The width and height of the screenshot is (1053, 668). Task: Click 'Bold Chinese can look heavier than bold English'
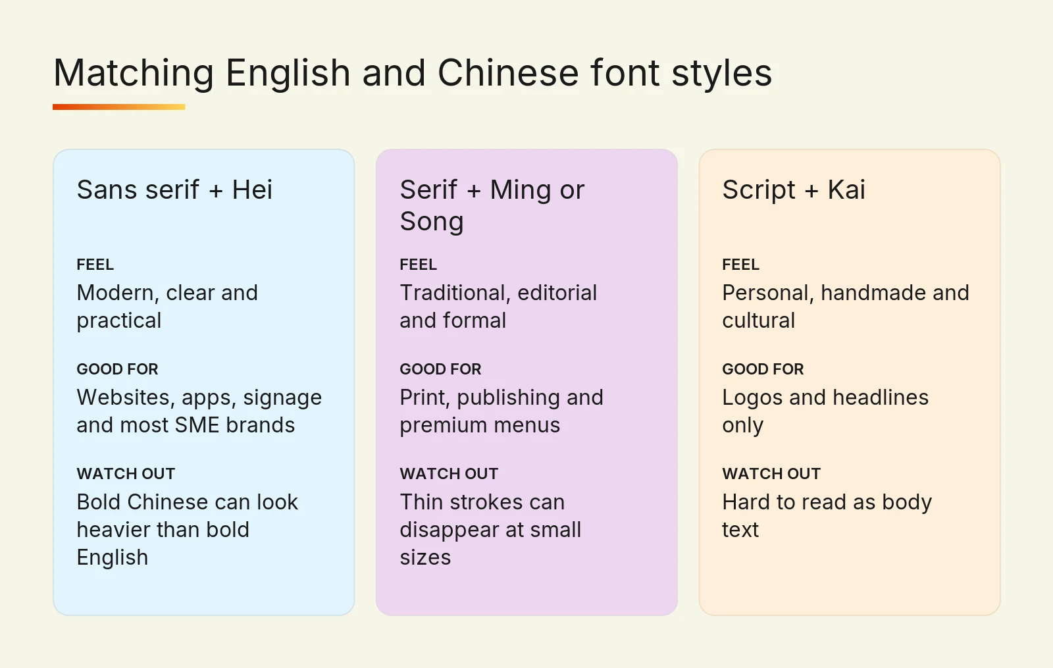click(x=188, y=529)
